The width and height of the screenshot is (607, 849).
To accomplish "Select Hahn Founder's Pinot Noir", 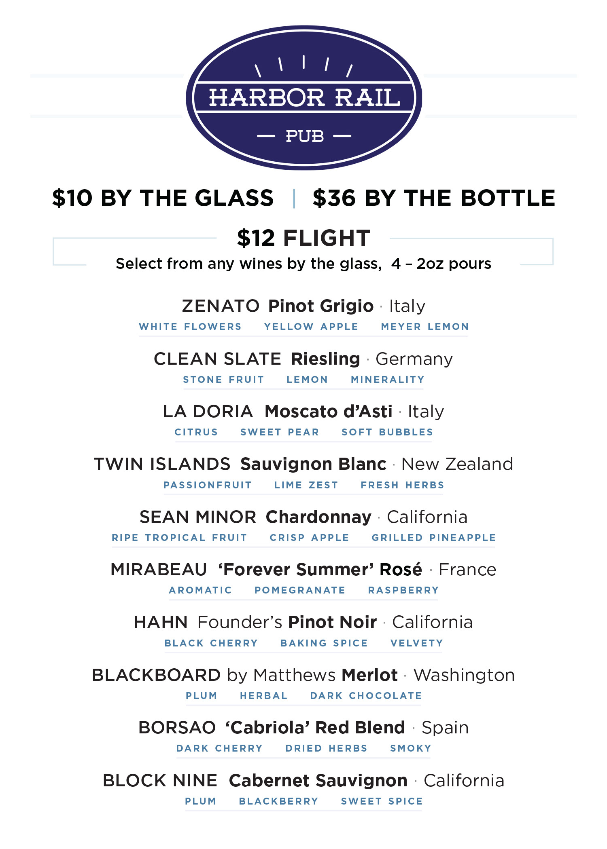I will click(x=303, y=622).
